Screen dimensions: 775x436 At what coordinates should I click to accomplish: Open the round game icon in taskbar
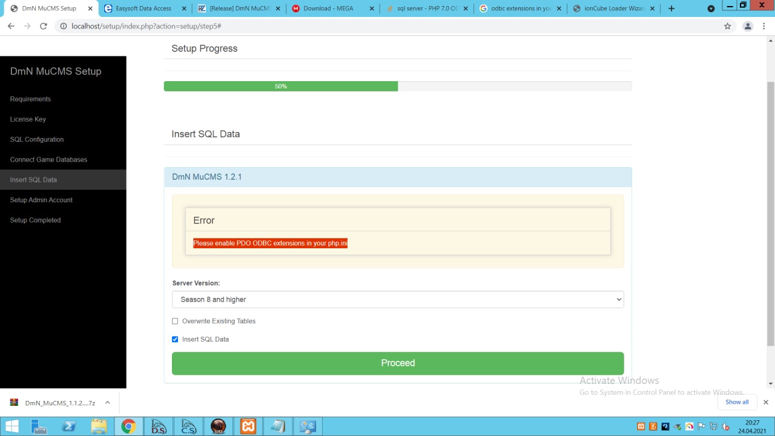[218, 426]
